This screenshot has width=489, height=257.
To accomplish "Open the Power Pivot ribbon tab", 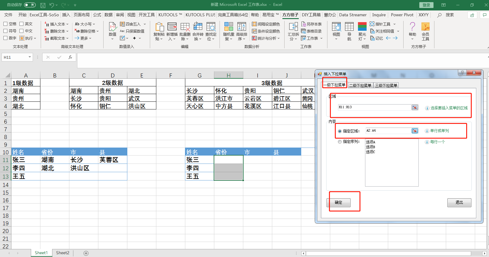I will point(402,15).
